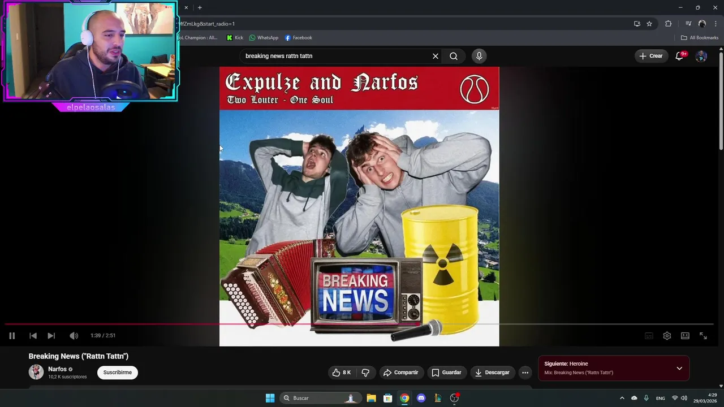
Task: Expand the Siguiente: Heroine queue panel
Action: coord(679,368)
